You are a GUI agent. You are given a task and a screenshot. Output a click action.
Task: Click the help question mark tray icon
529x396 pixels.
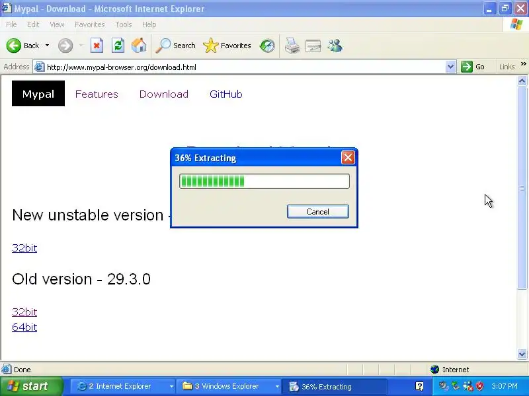tap(419, 386)
